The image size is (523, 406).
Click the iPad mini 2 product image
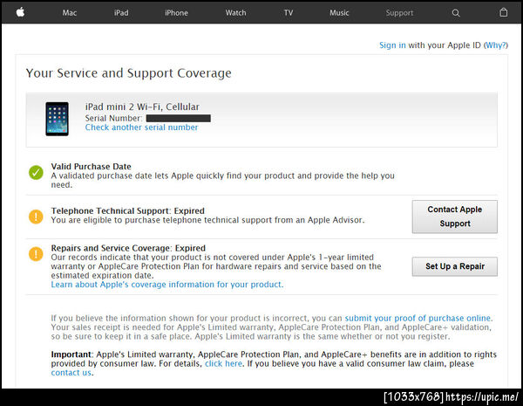tap(57, 119)
